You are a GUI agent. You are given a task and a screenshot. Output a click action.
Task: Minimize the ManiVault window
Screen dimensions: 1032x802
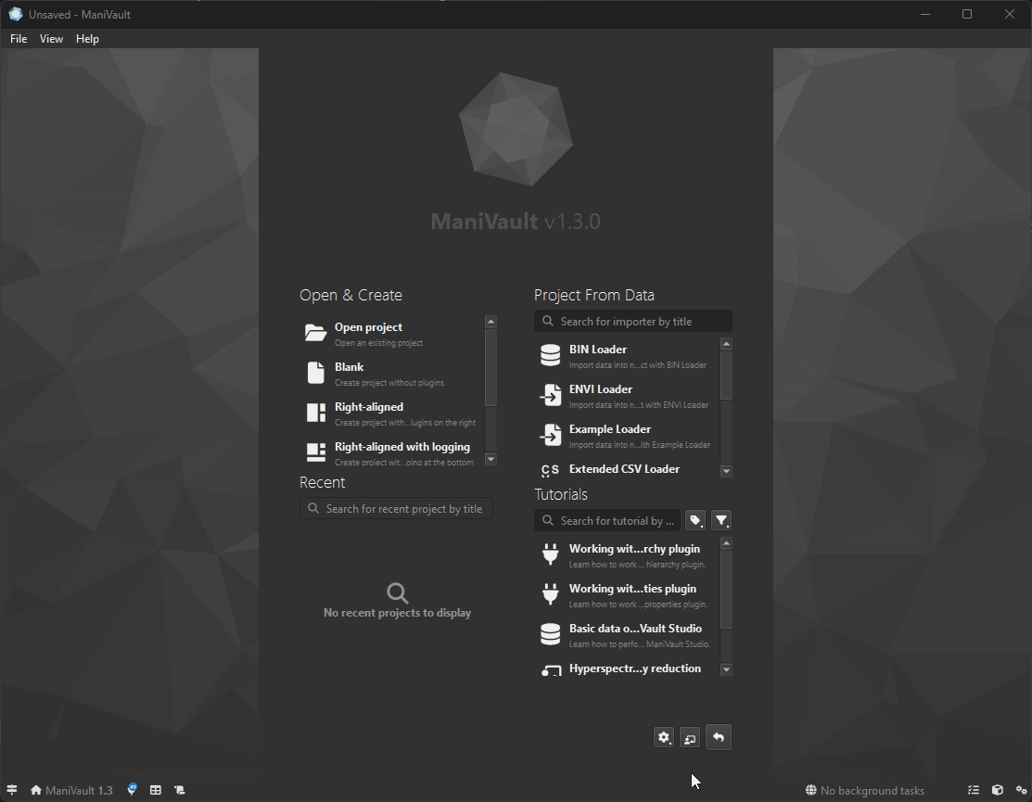(x=925, y=14)
